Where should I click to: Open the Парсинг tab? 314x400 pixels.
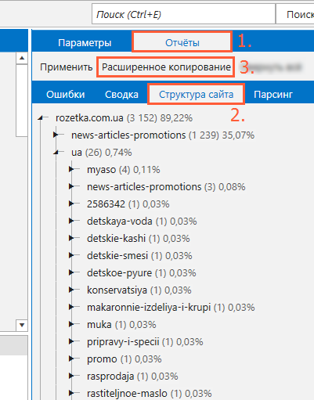pyautogui.click(x=273, y=94)
